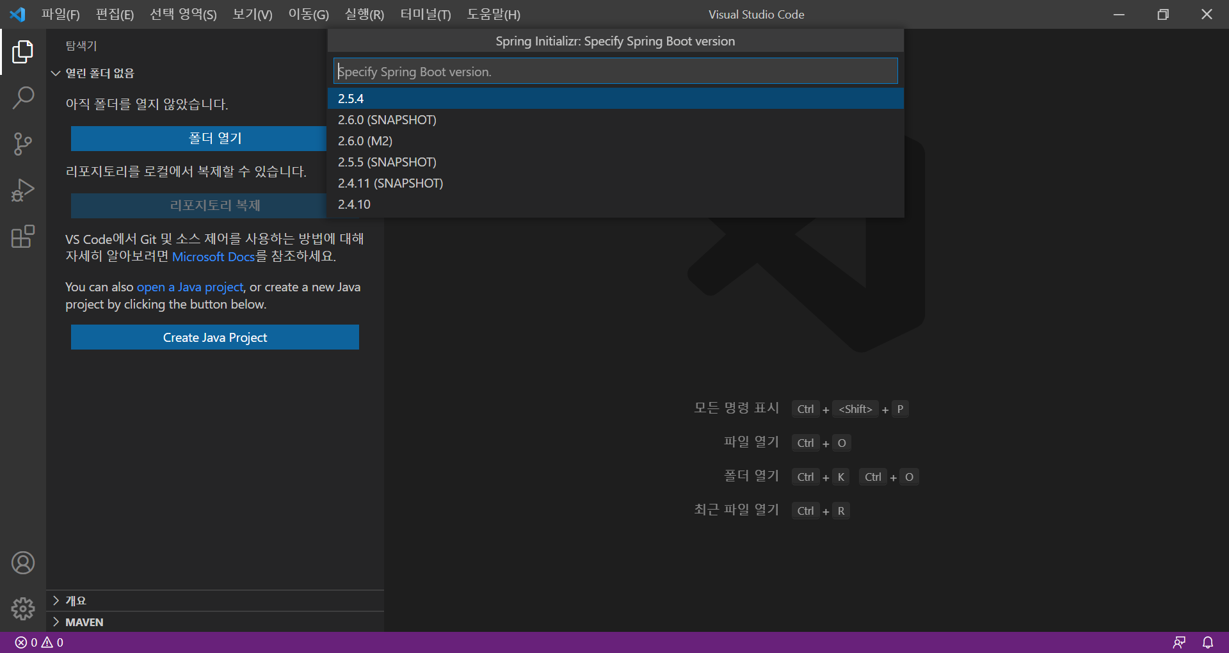
Task: Select version 2.6.0 (M2)
Action: (616, 141)
